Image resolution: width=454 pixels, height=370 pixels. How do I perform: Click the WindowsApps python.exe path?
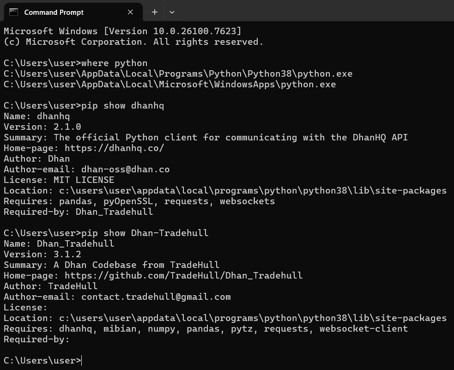click(x=169, y=84)
